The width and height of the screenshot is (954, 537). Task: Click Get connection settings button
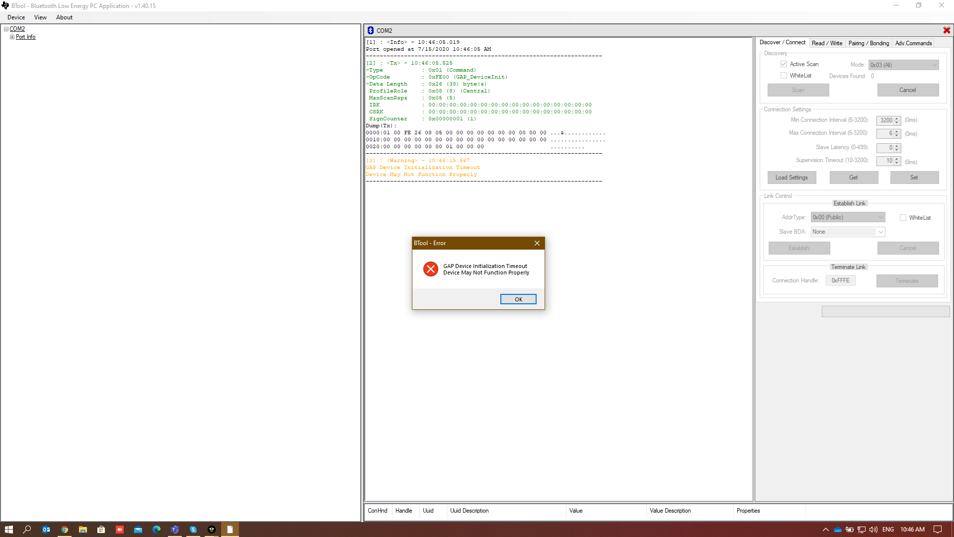coord(854,178)
